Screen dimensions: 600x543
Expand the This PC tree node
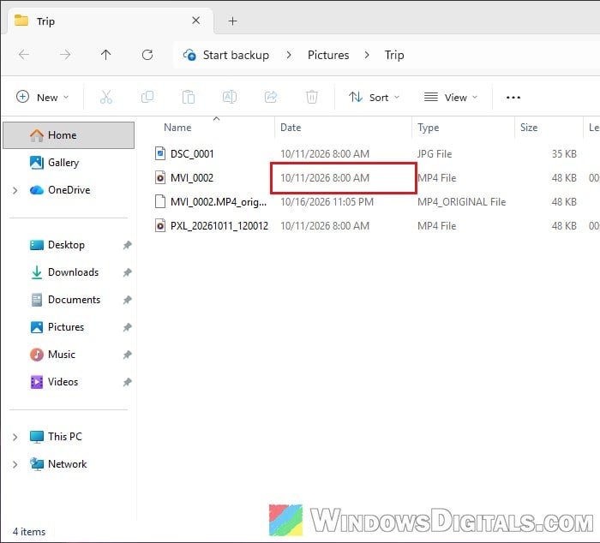15,437
